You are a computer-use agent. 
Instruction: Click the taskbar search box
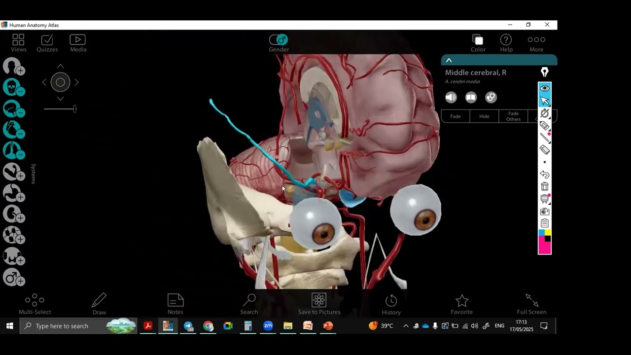pyautogui.click(x=78, y=326)
